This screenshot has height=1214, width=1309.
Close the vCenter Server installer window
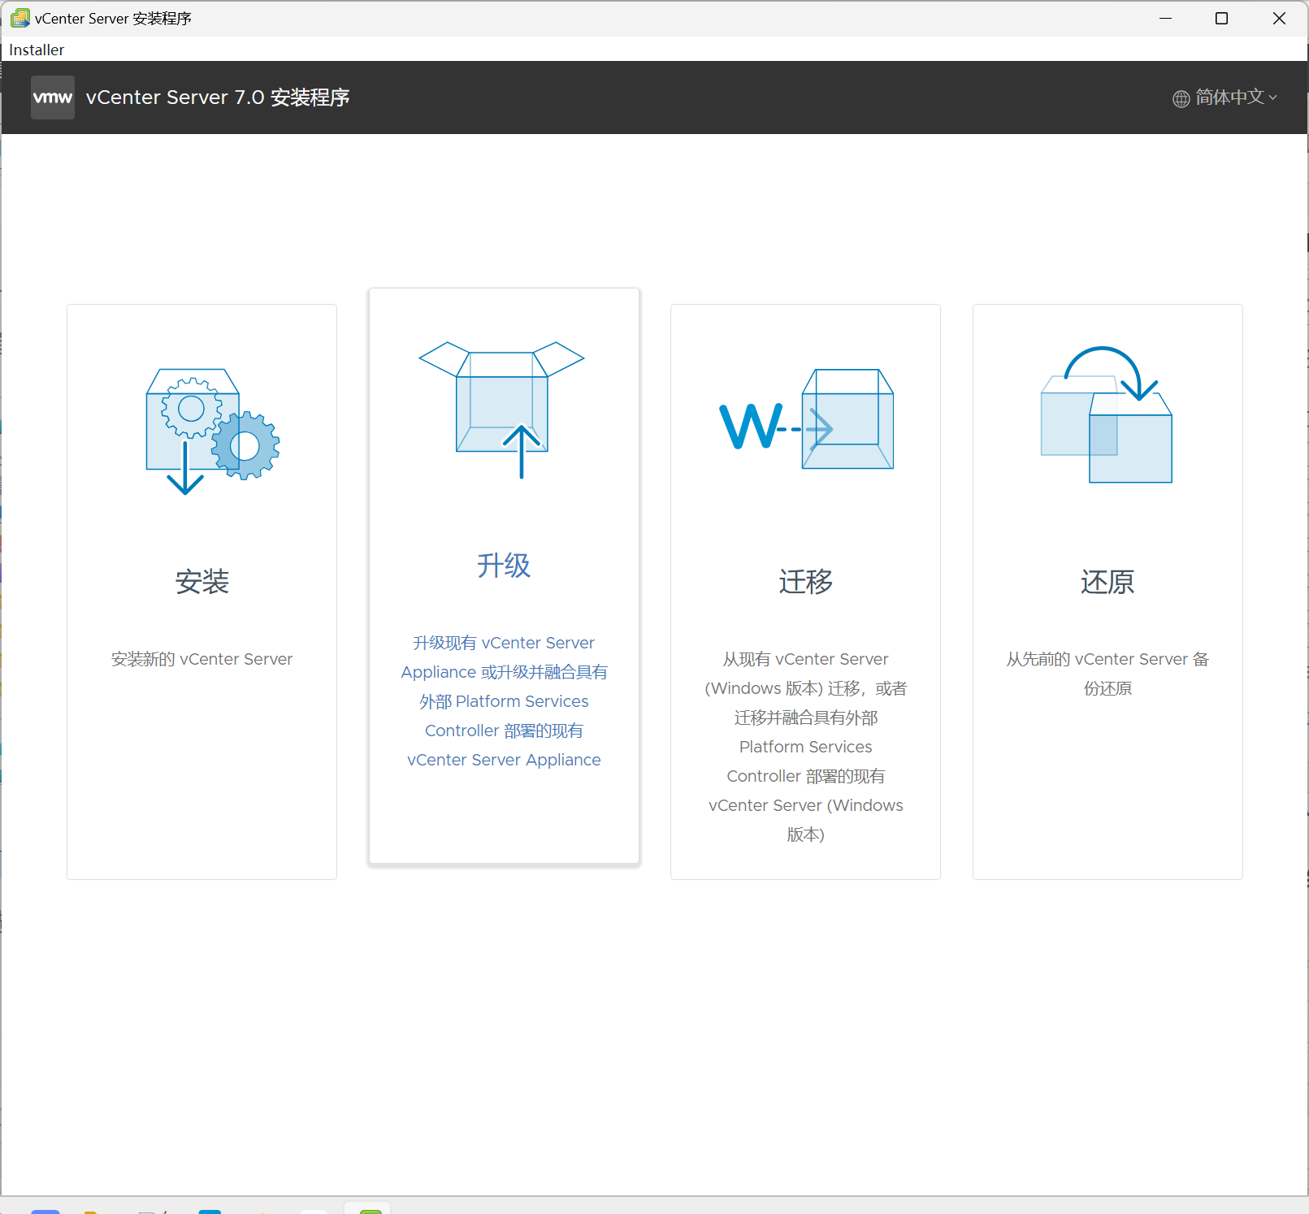coord(1279,18)
